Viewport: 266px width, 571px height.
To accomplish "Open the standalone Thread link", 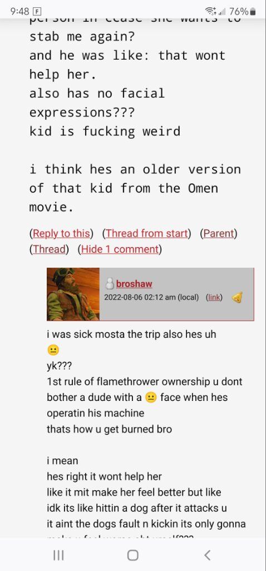I will point(49,249).
